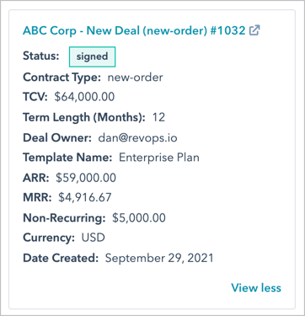
Task: Click the Deal Owner field label
Action: tap(57, 138)
